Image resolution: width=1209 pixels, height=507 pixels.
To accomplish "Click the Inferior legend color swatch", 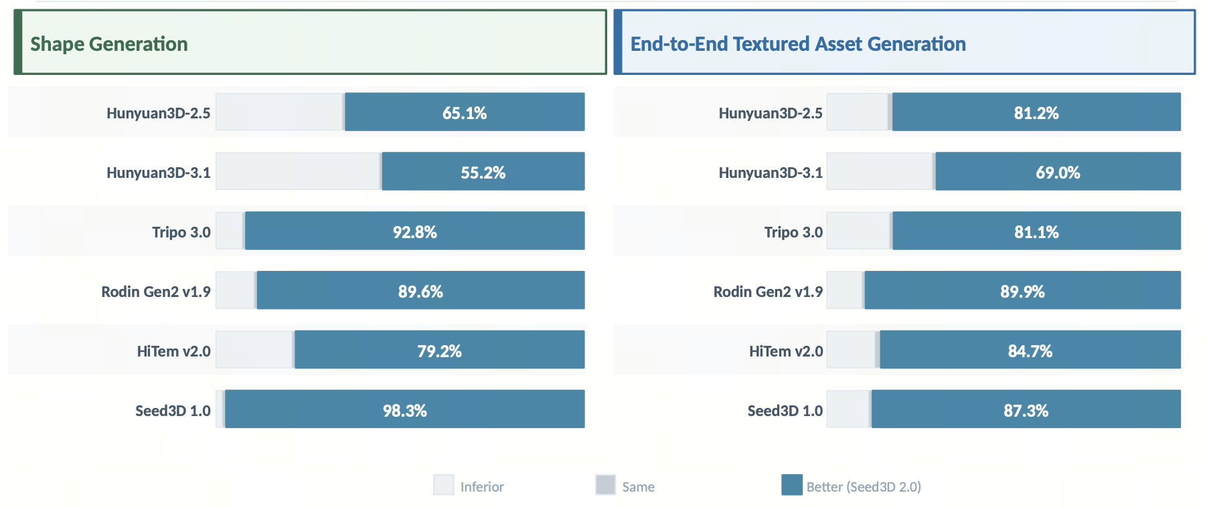I will pos(443,485).
